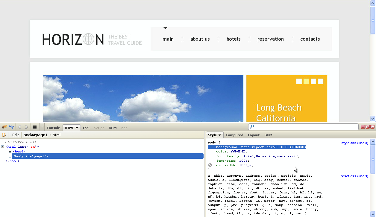
Task: Click the Style panel scrollbar up arrow
Action: (373, 142)
